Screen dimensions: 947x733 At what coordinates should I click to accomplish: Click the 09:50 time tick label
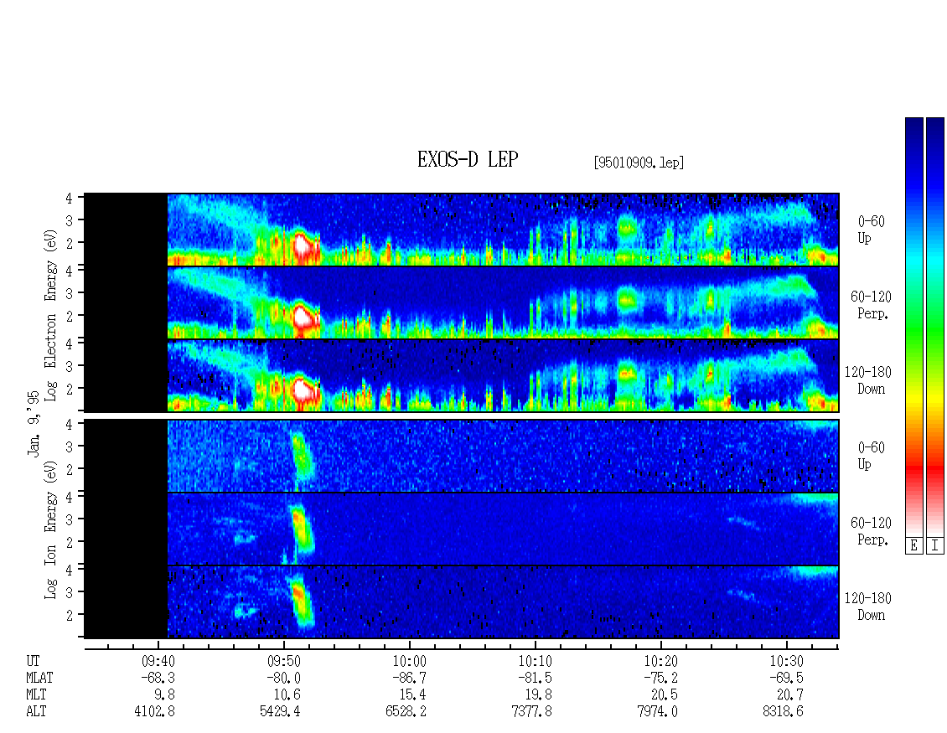pos(284,661)
